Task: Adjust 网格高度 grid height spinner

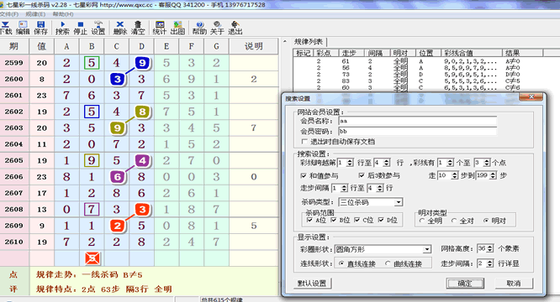Action: pos(489,248)
